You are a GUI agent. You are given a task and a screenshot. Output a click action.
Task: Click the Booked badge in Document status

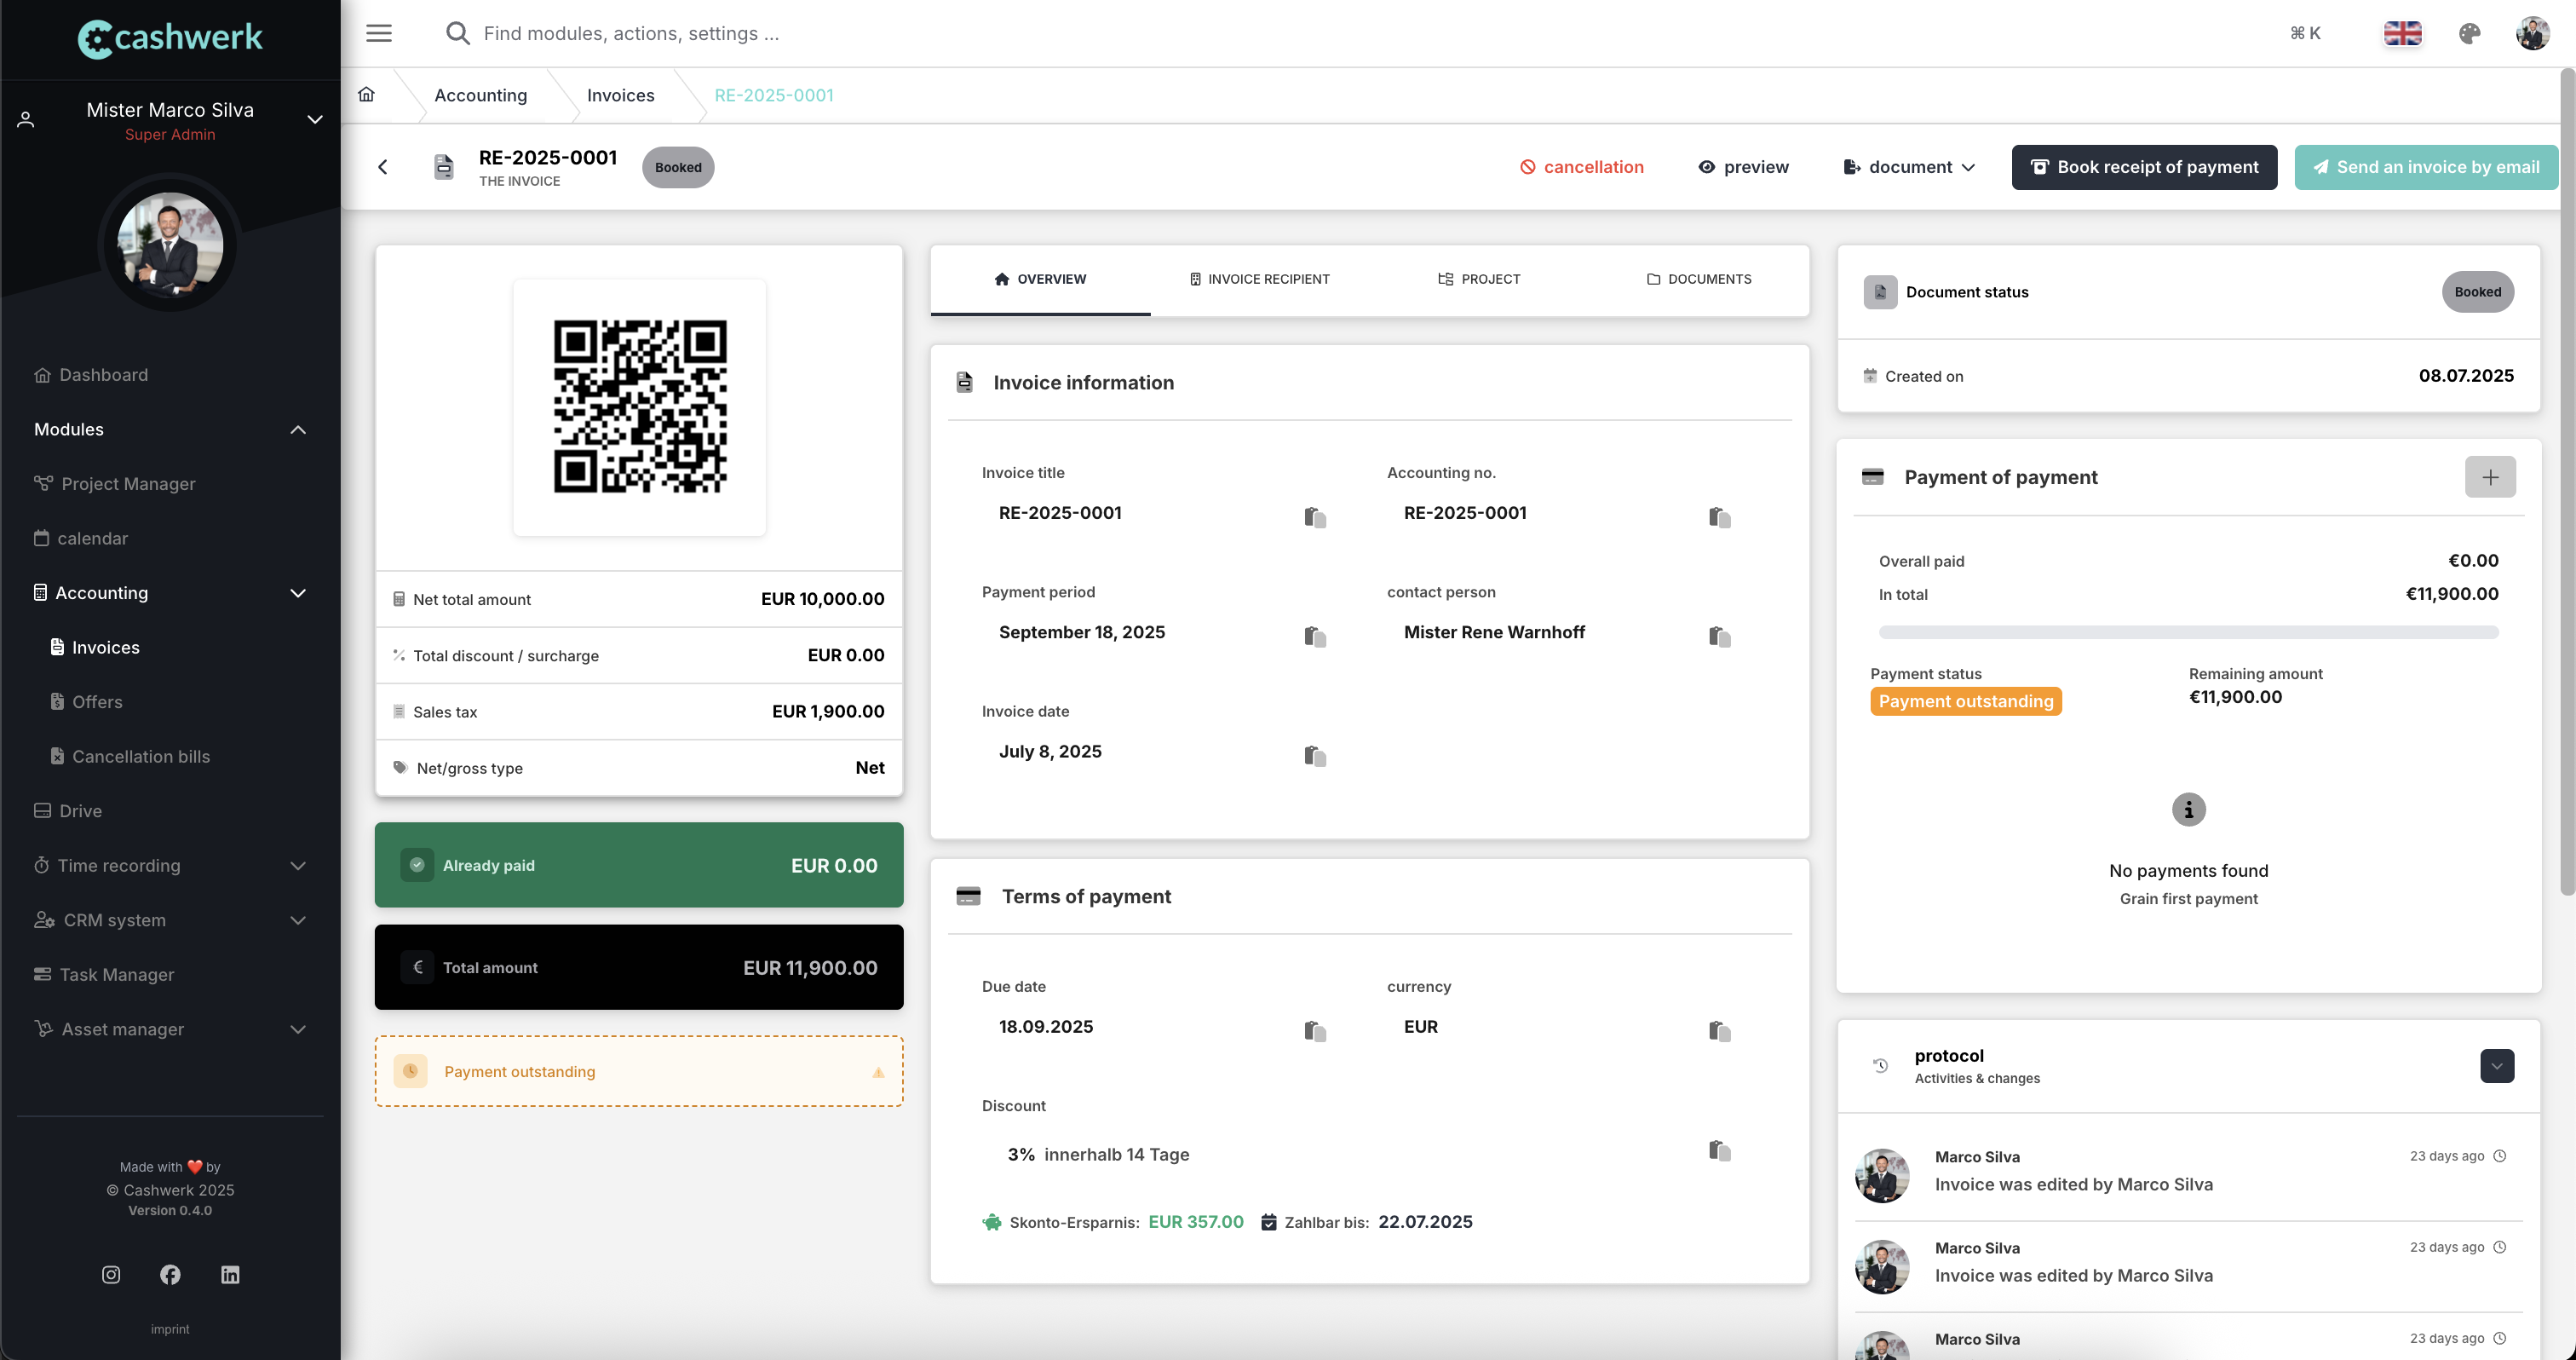tap(2477, 292)
